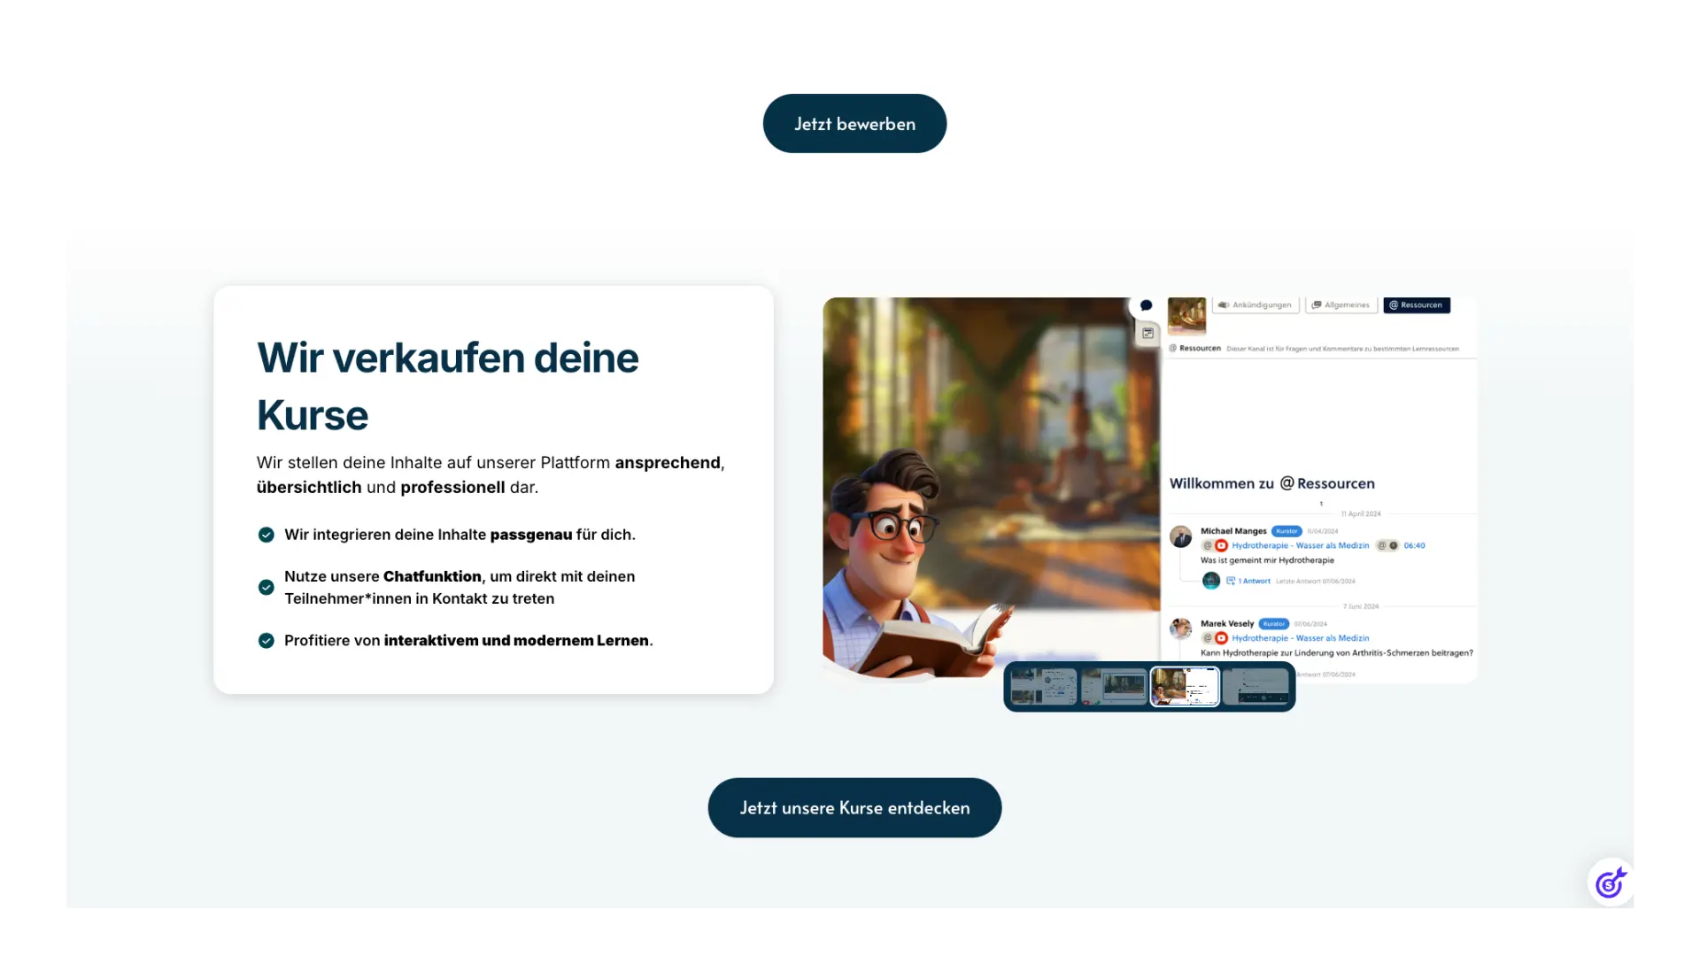Click the reply icon beside 1 Antwort

tap(1231, 581)
